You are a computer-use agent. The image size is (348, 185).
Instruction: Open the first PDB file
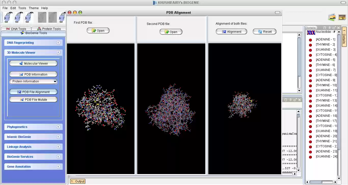(98, 30)
